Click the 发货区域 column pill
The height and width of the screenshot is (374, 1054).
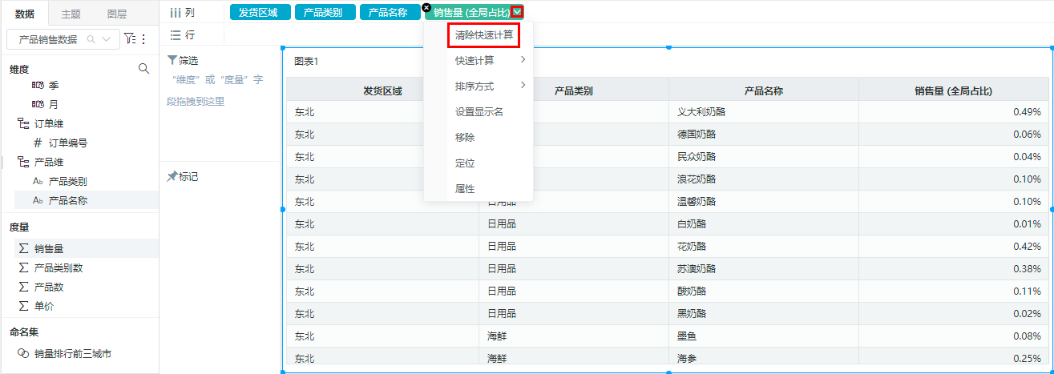tap(259, 12)
